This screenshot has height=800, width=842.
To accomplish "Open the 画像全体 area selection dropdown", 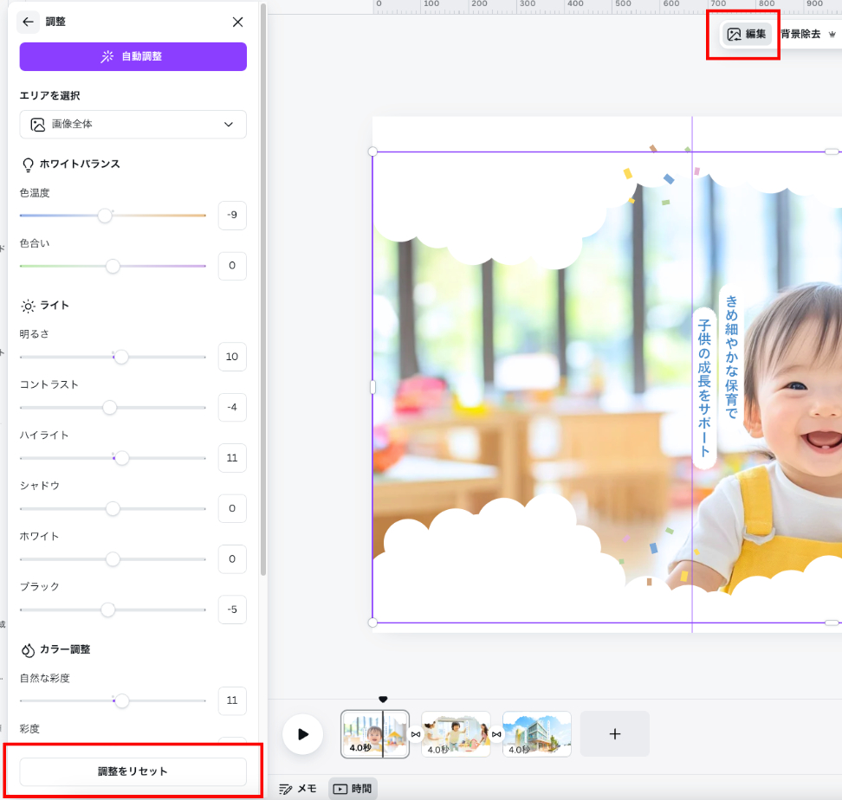I will click(133, 125).
